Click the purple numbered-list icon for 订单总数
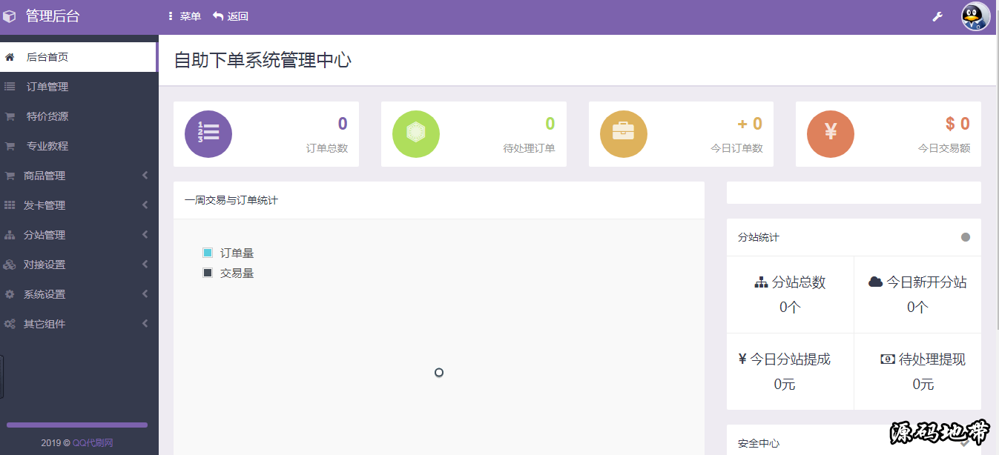The width and height of the screenshot is (999, 455). click(x=208, y=134)
